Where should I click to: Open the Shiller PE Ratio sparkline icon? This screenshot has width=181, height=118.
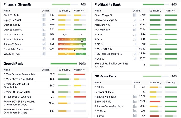coord(135,101)
